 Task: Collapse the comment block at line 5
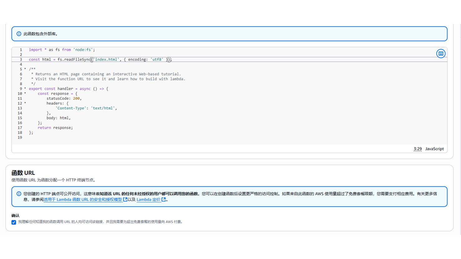(x=25, y=69)
